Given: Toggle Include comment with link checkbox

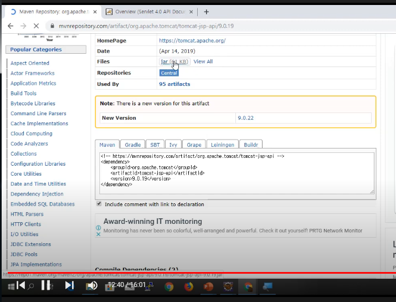Looking at the screenshot, I should click(99, 204).
